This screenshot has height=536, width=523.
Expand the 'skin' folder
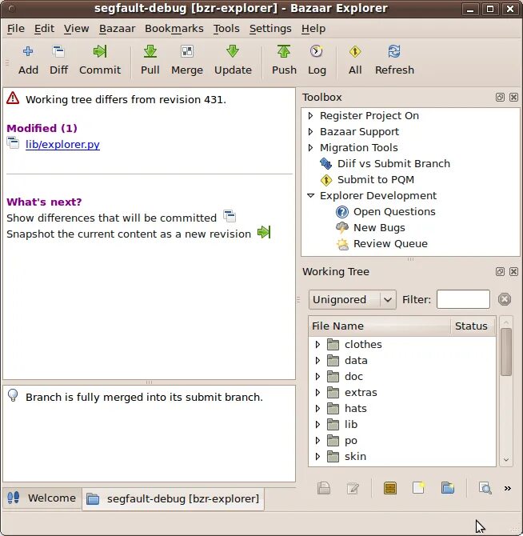point(317,456)
